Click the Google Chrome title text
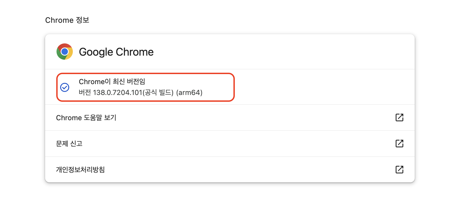Viewport: 456px width, 197px height. coord(116,52)
